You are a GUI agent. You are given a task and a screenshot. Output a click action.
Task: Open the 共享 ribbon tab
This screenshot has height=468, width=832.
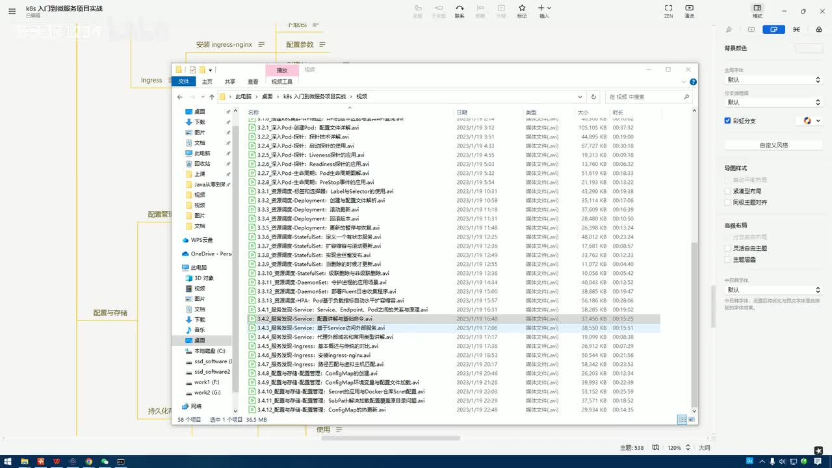[230, 81]
